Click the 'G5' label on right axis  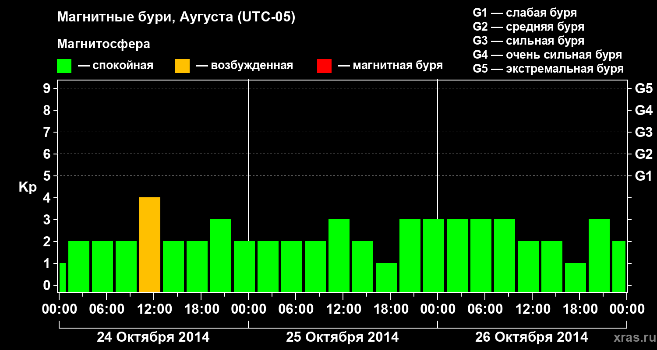644,88
